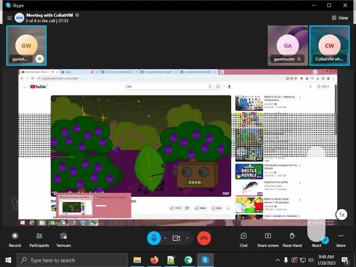Open Notepad++ from the taskbar
The height and width of the screenshot is (267, 356).
tap(171, 260)
